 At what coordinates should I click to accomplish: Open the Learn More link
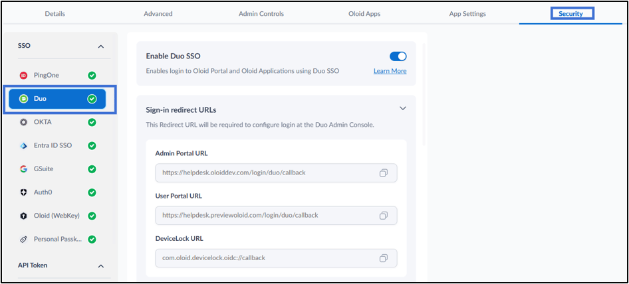pos(390,71)
